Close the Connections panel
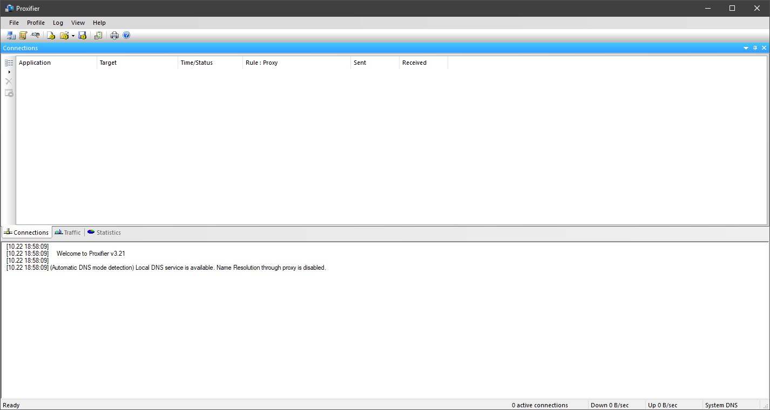The image size is (770, 410). [x=764, y=48]
